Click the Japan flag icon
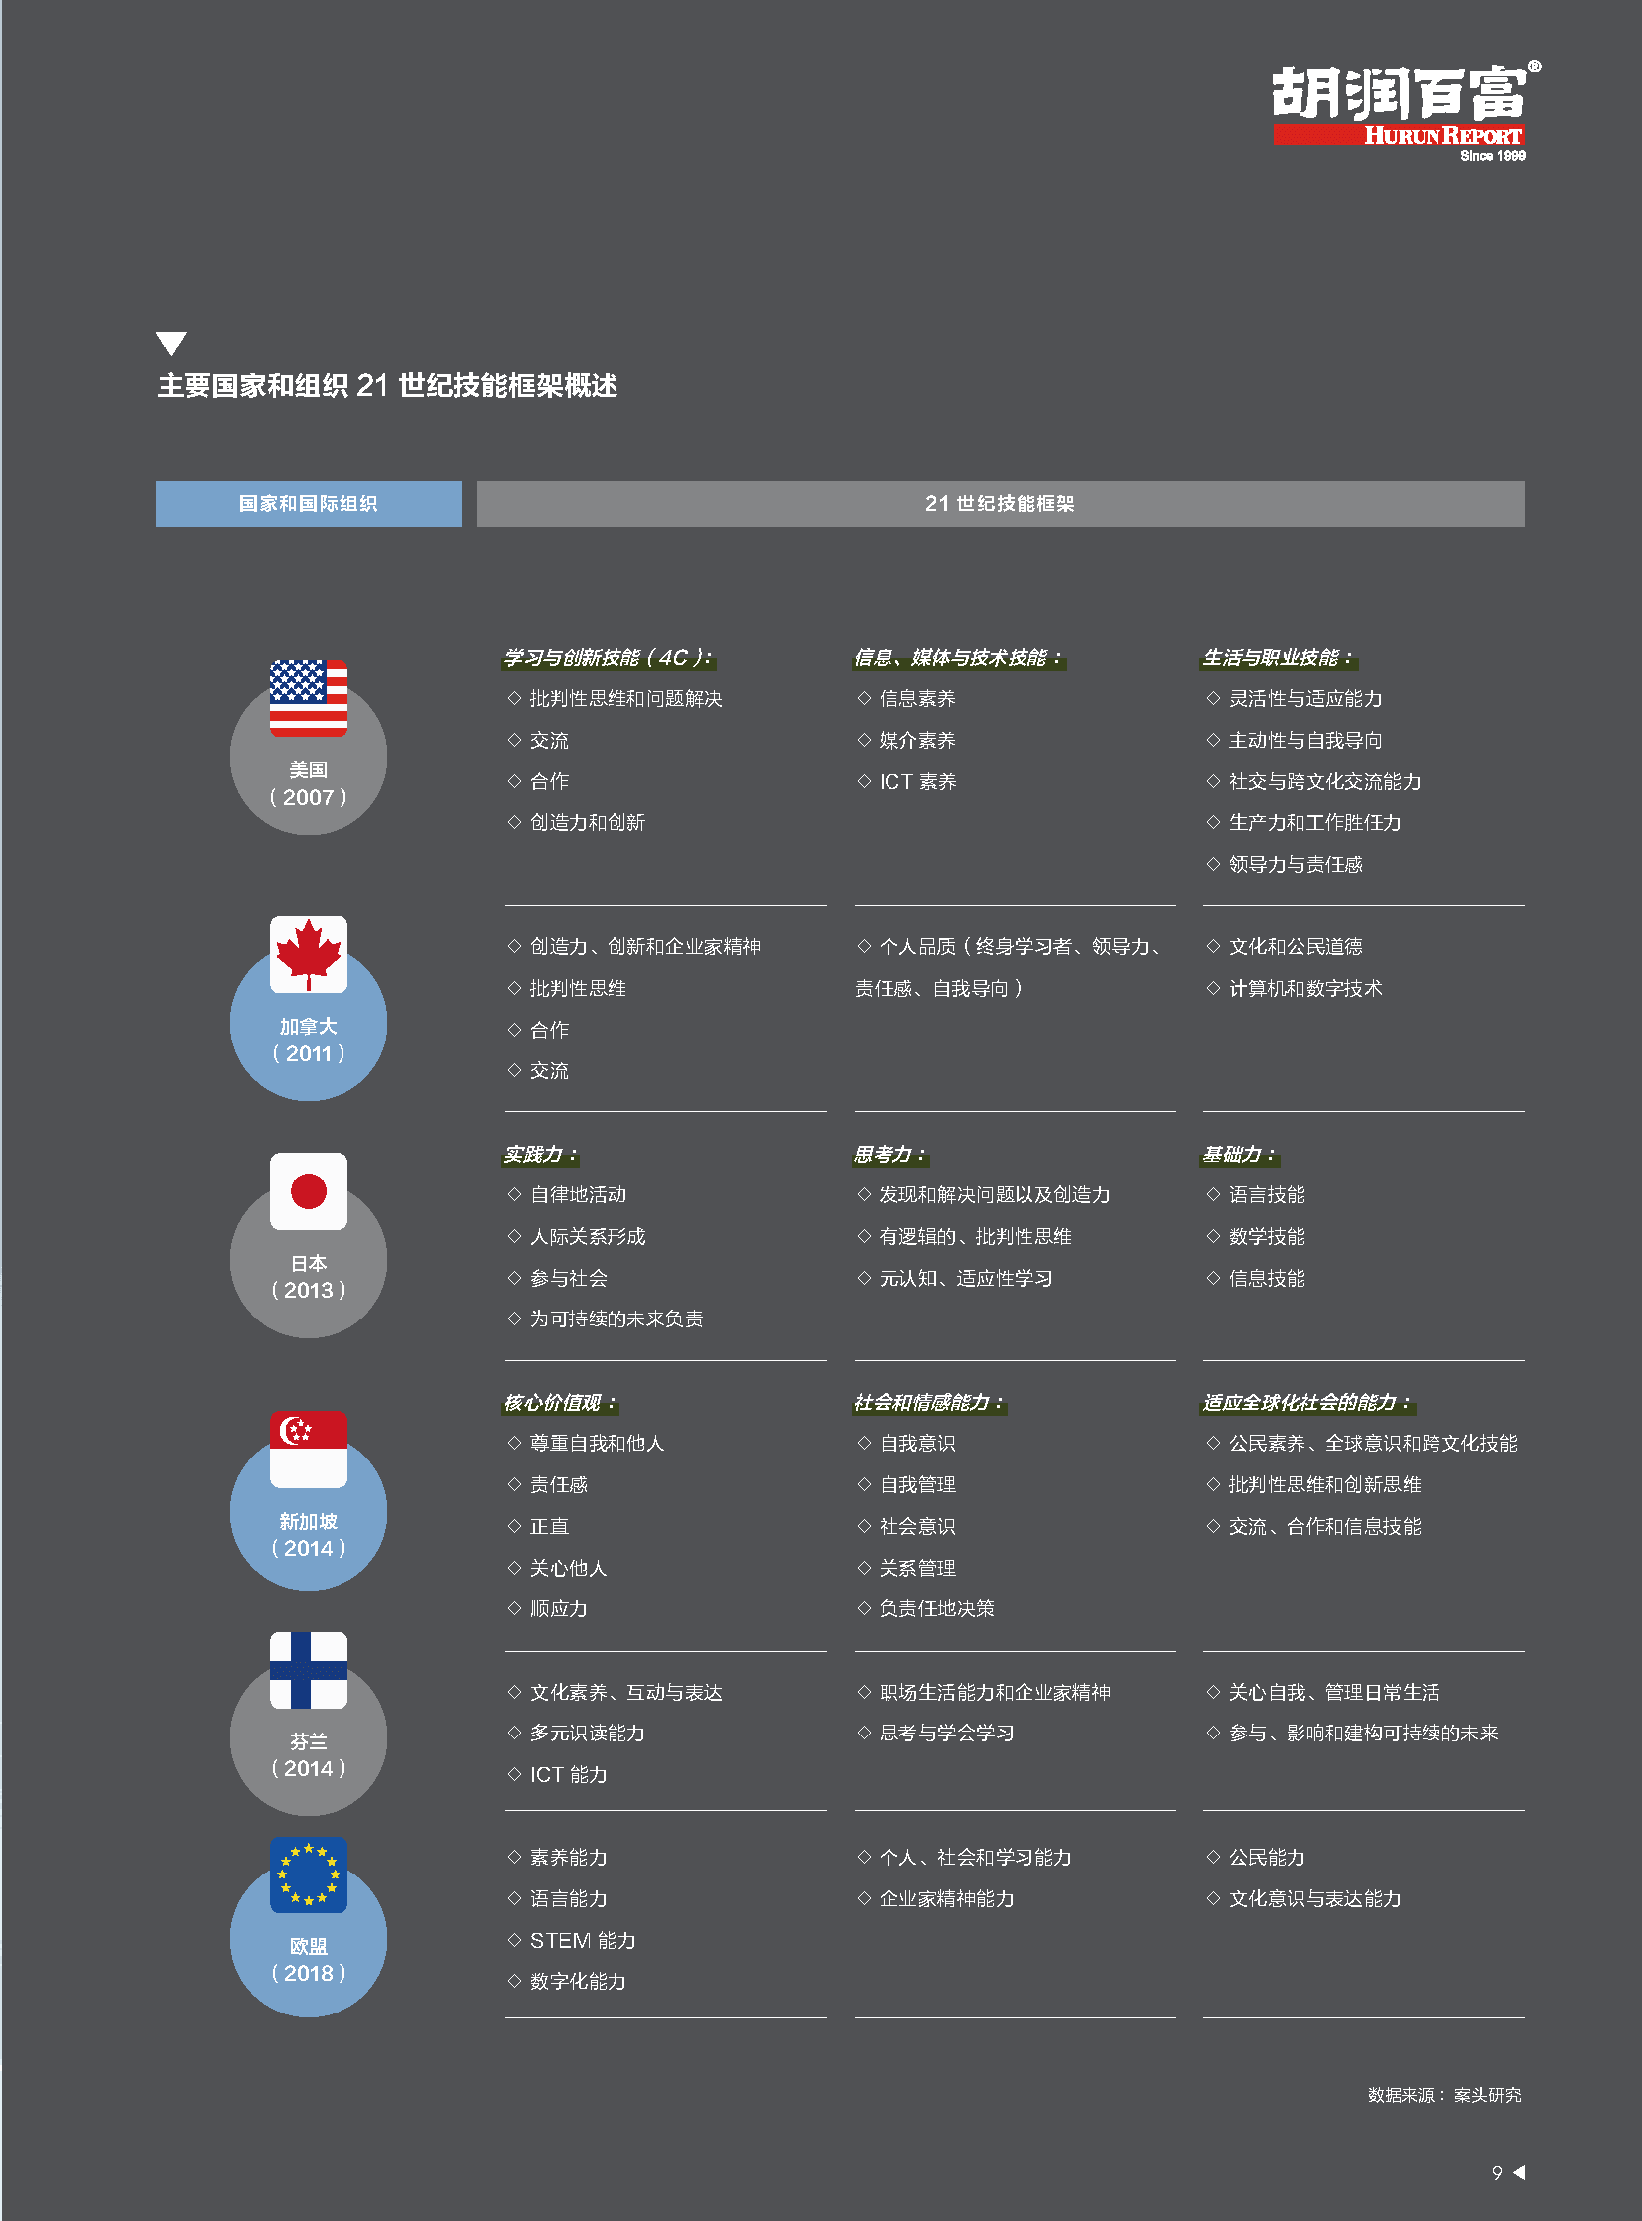Screen dimensions: 1642x2221 point(308,1191)
